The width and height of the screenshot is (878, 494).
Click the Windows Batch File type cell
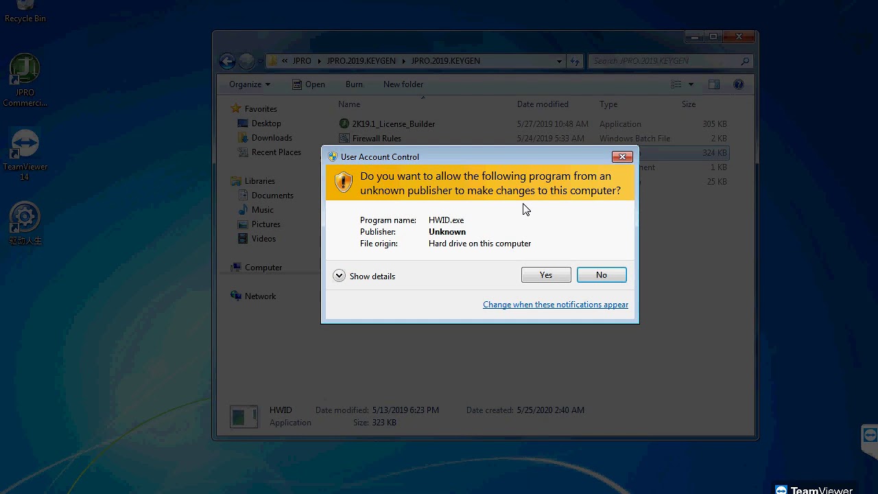click(x=634, y=139)
